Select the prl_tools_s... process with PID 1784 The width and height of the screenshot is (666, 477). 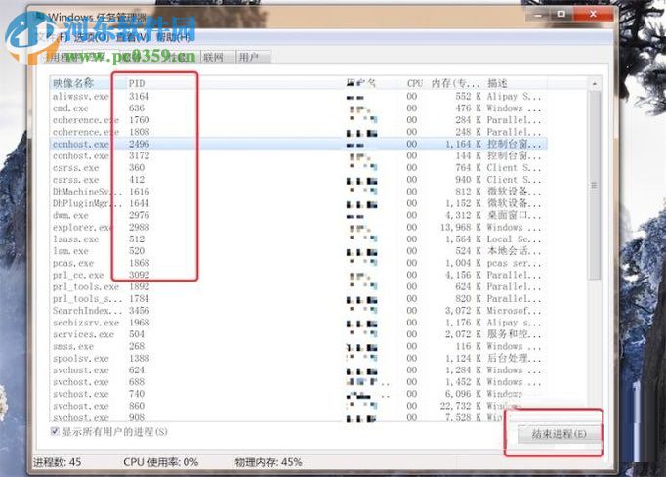(x=298, y=298)
